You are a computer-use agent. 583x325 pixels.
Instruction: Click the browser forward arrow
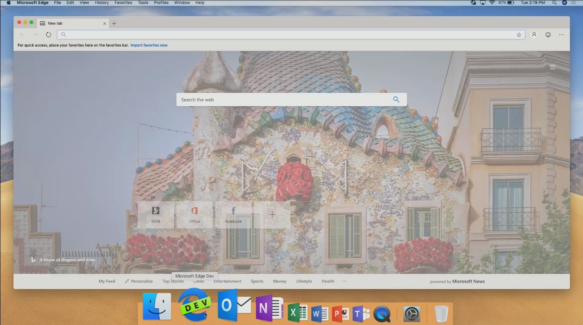coord(35,35)
